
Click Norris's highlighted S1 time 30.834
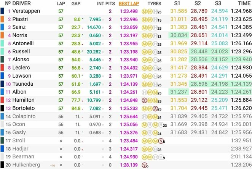(178, 35)
